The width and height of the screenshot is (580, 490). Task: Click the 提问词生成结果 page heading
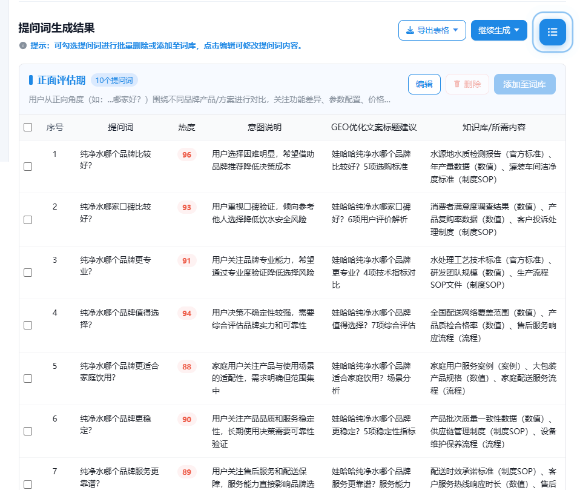coord(56,28)
